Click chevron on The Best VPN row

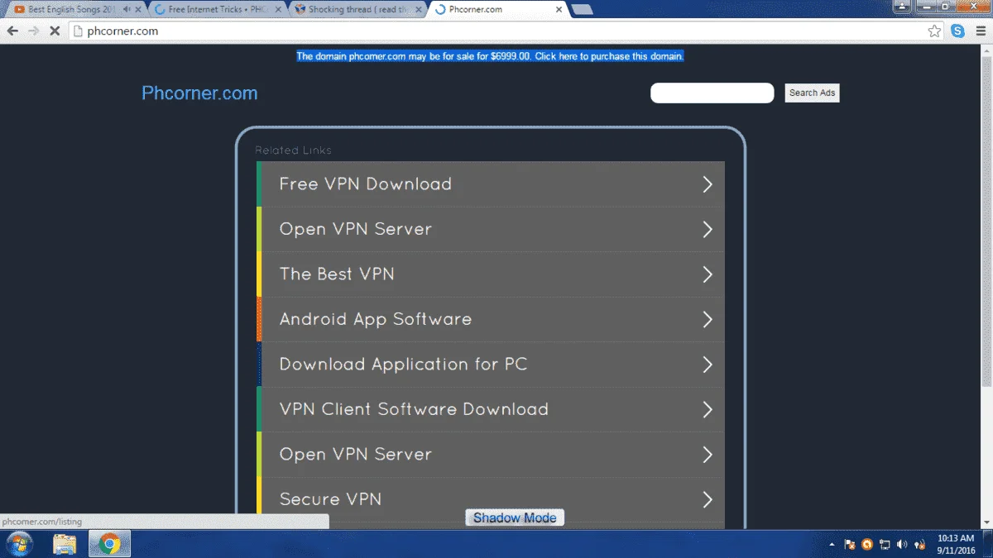point(708,274)
